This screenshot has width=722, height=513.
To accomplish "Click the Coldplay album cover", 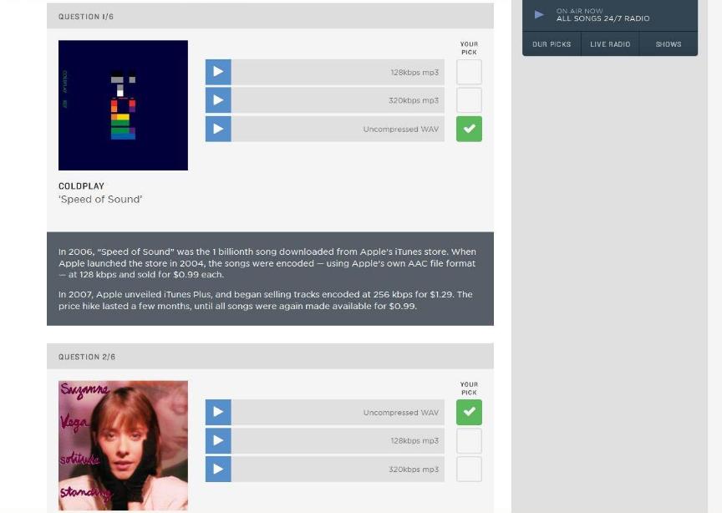I will pyautogui.click(x=123, y=105).
